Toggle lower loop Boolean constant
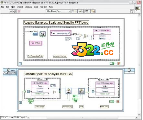The image size is (143, 120). (x=112, y=102)
